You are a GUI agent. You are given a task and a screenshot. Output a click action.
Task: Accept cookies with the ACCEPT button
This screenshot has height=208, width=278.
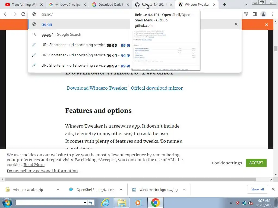[x=256, y=163]
